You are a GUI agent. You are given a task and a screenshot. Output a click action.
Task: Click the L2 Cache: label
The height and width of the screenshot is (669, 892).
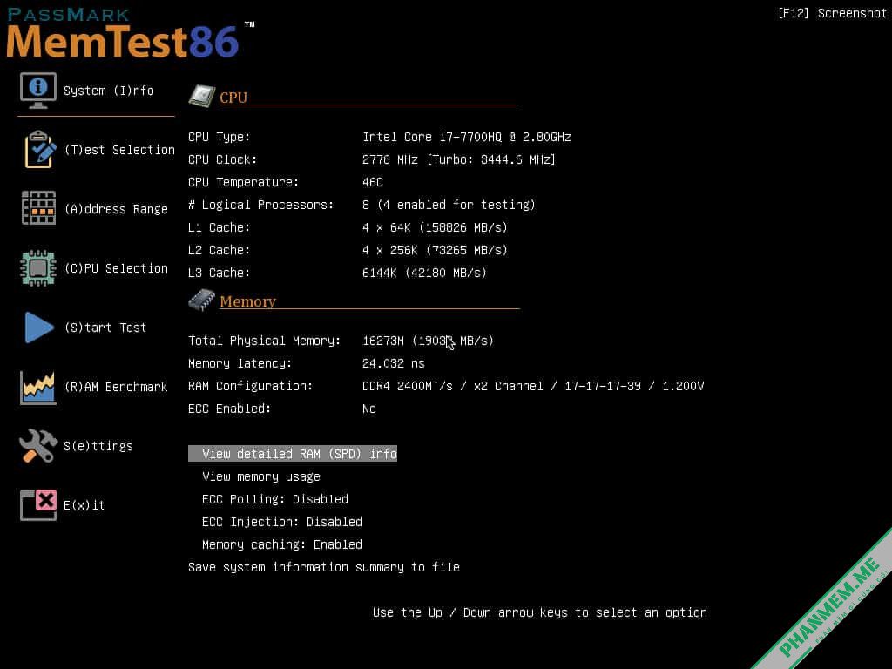[219, 250]
